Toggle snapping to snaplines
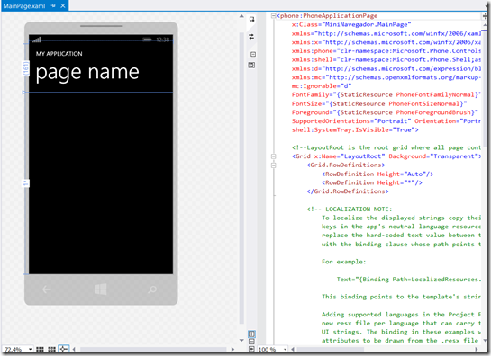 click(64, 349)
